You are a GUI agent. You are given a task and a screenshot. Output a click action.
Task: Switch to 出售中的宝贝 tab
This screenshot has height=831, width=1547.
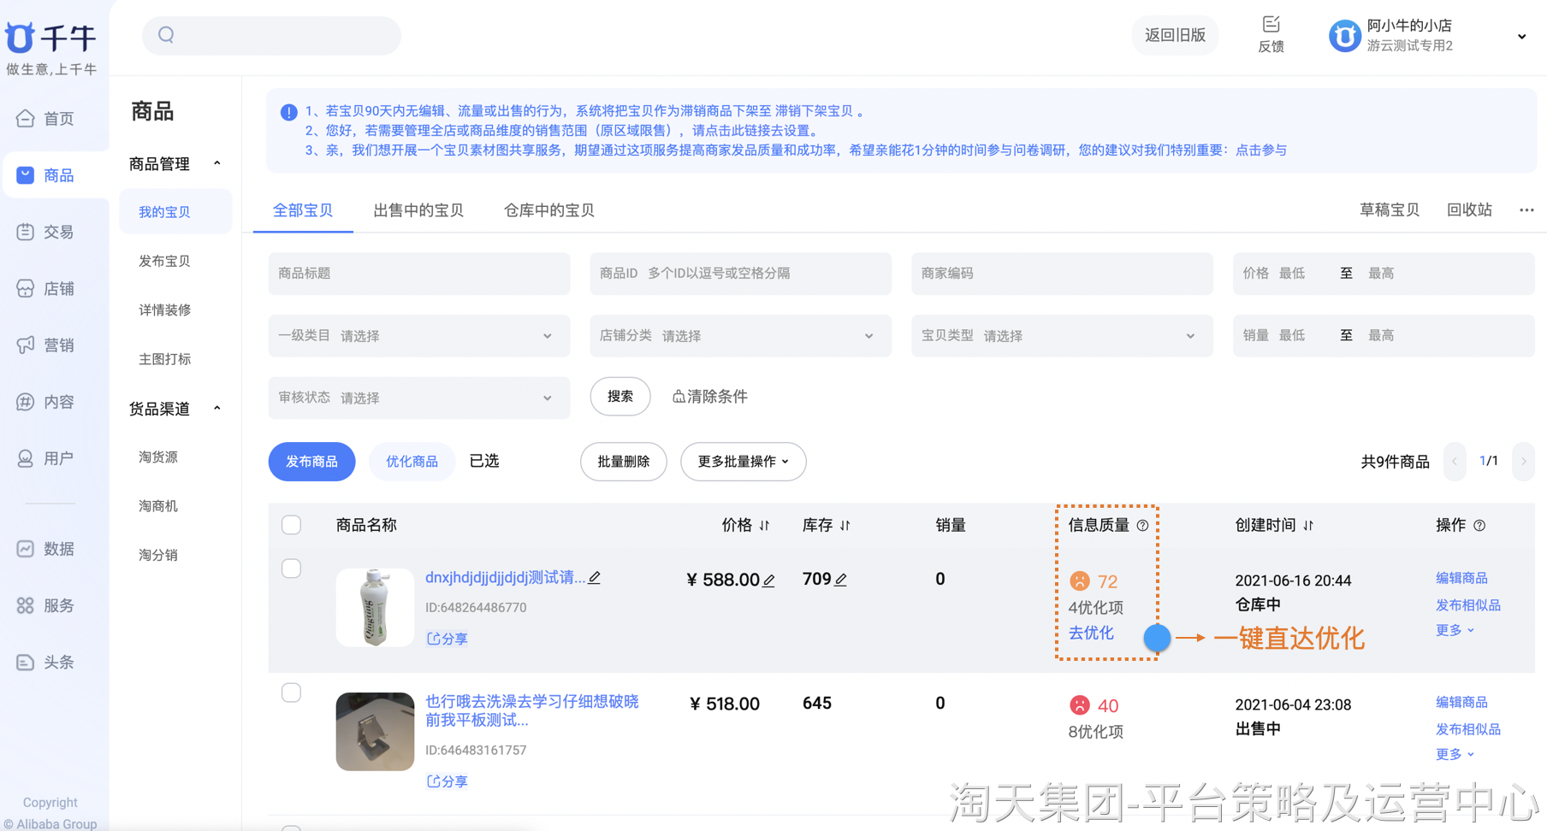tap(418, 210)
